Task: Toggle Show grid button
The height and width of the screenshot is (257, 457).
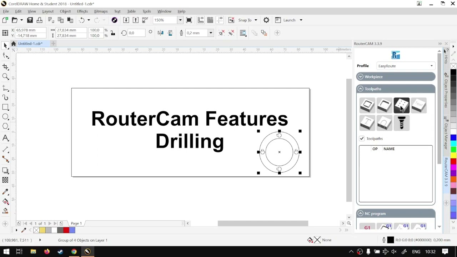Action: [x=210, y=20]
